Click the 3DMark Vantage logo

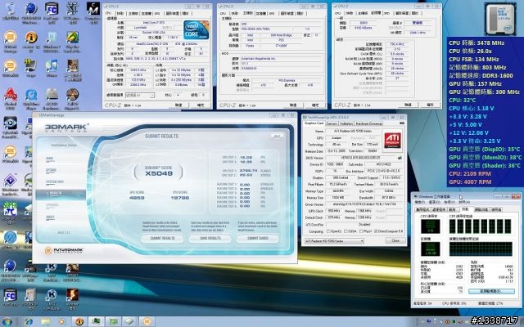(x=67, y=128)
